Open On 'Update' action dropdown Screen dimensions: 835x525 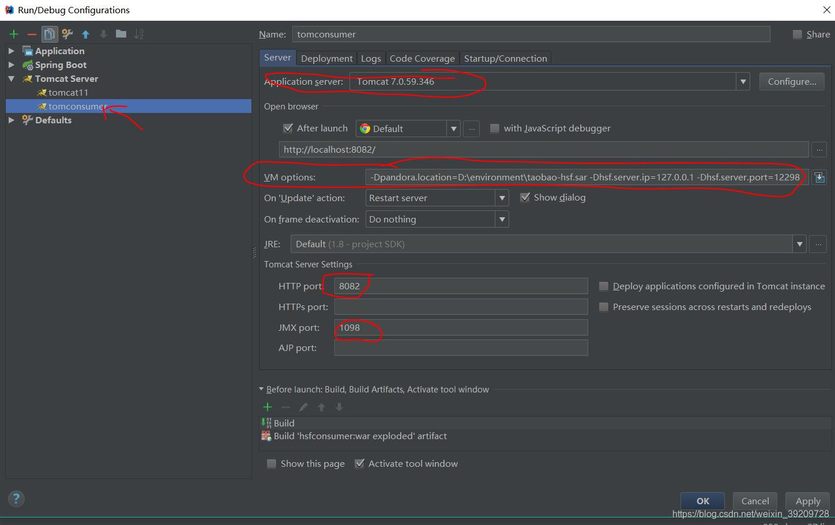click(x=502, y=198)
